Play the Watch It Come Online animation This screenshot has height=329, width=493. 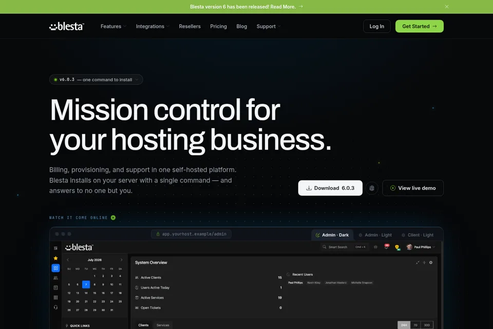(x=113, y=217)
